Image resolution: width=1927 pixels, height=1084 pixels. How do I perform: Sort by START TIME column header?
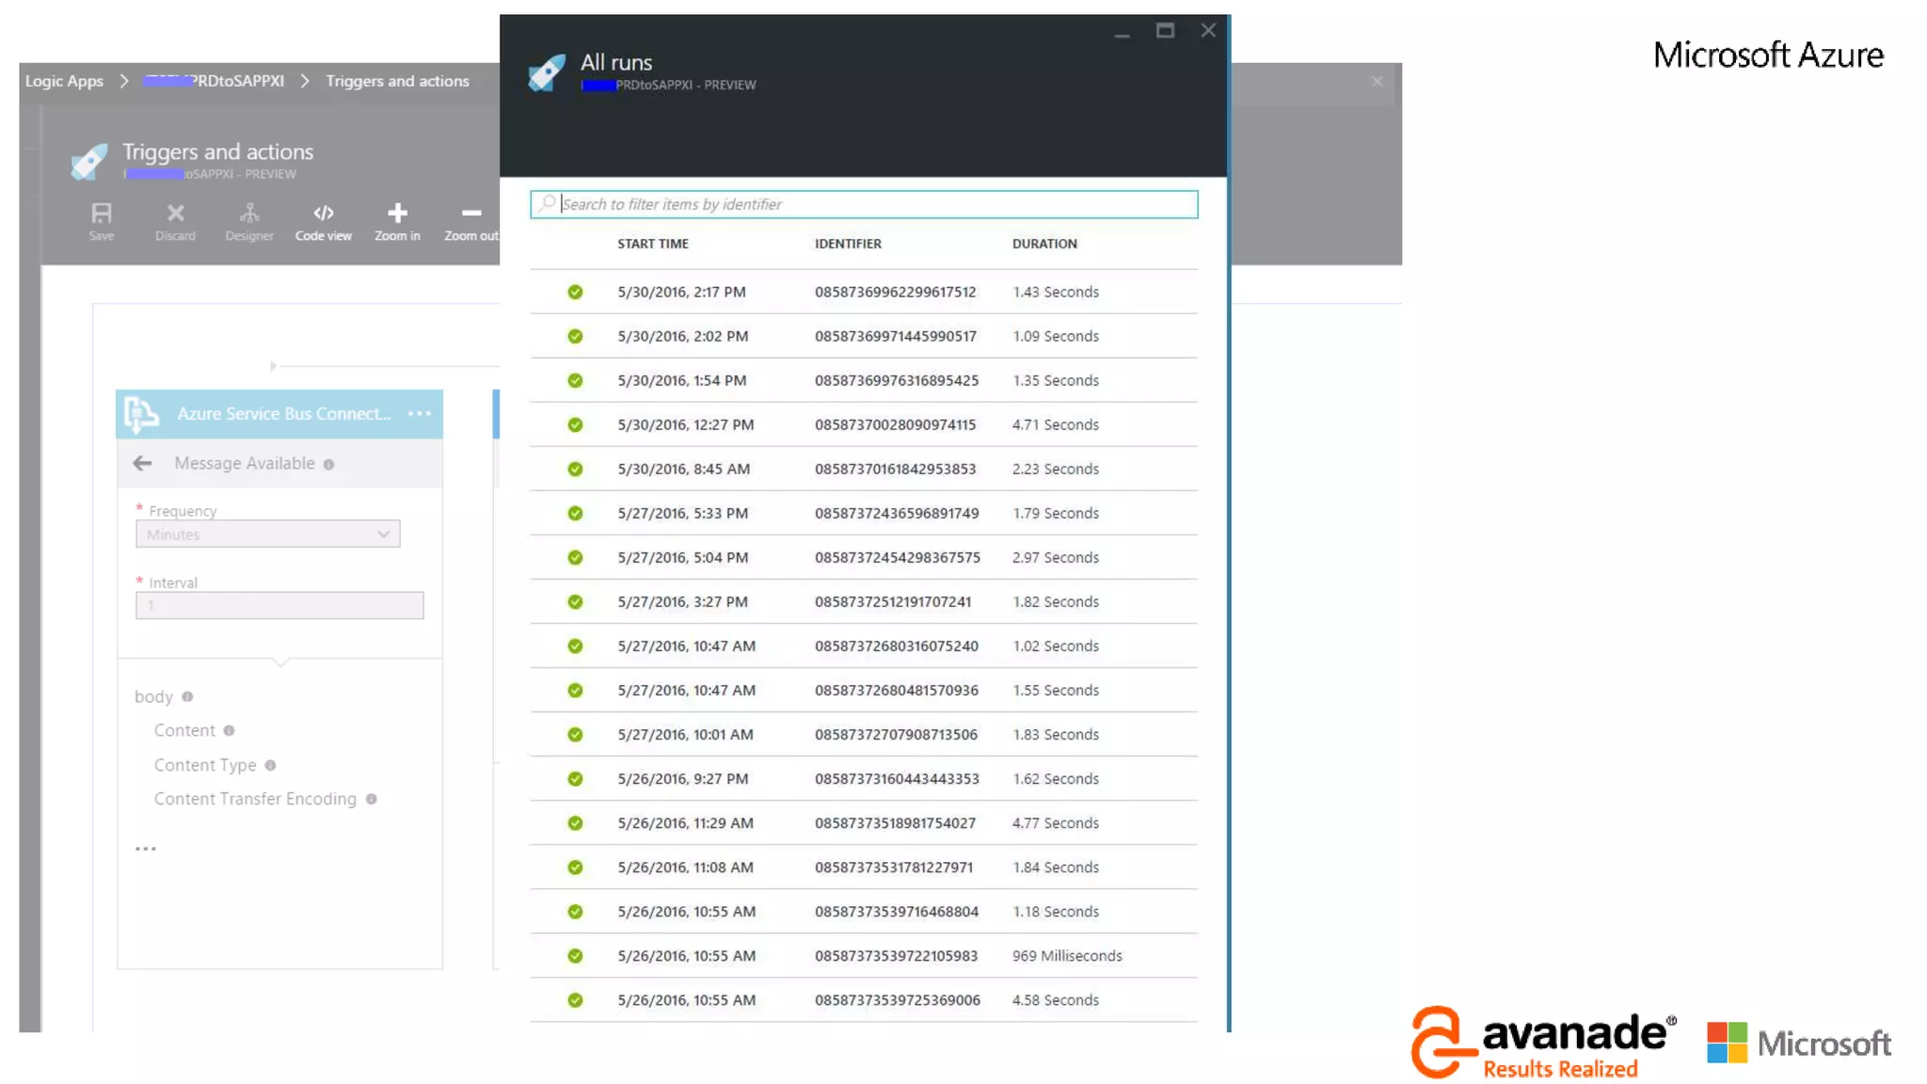point(653,244)
